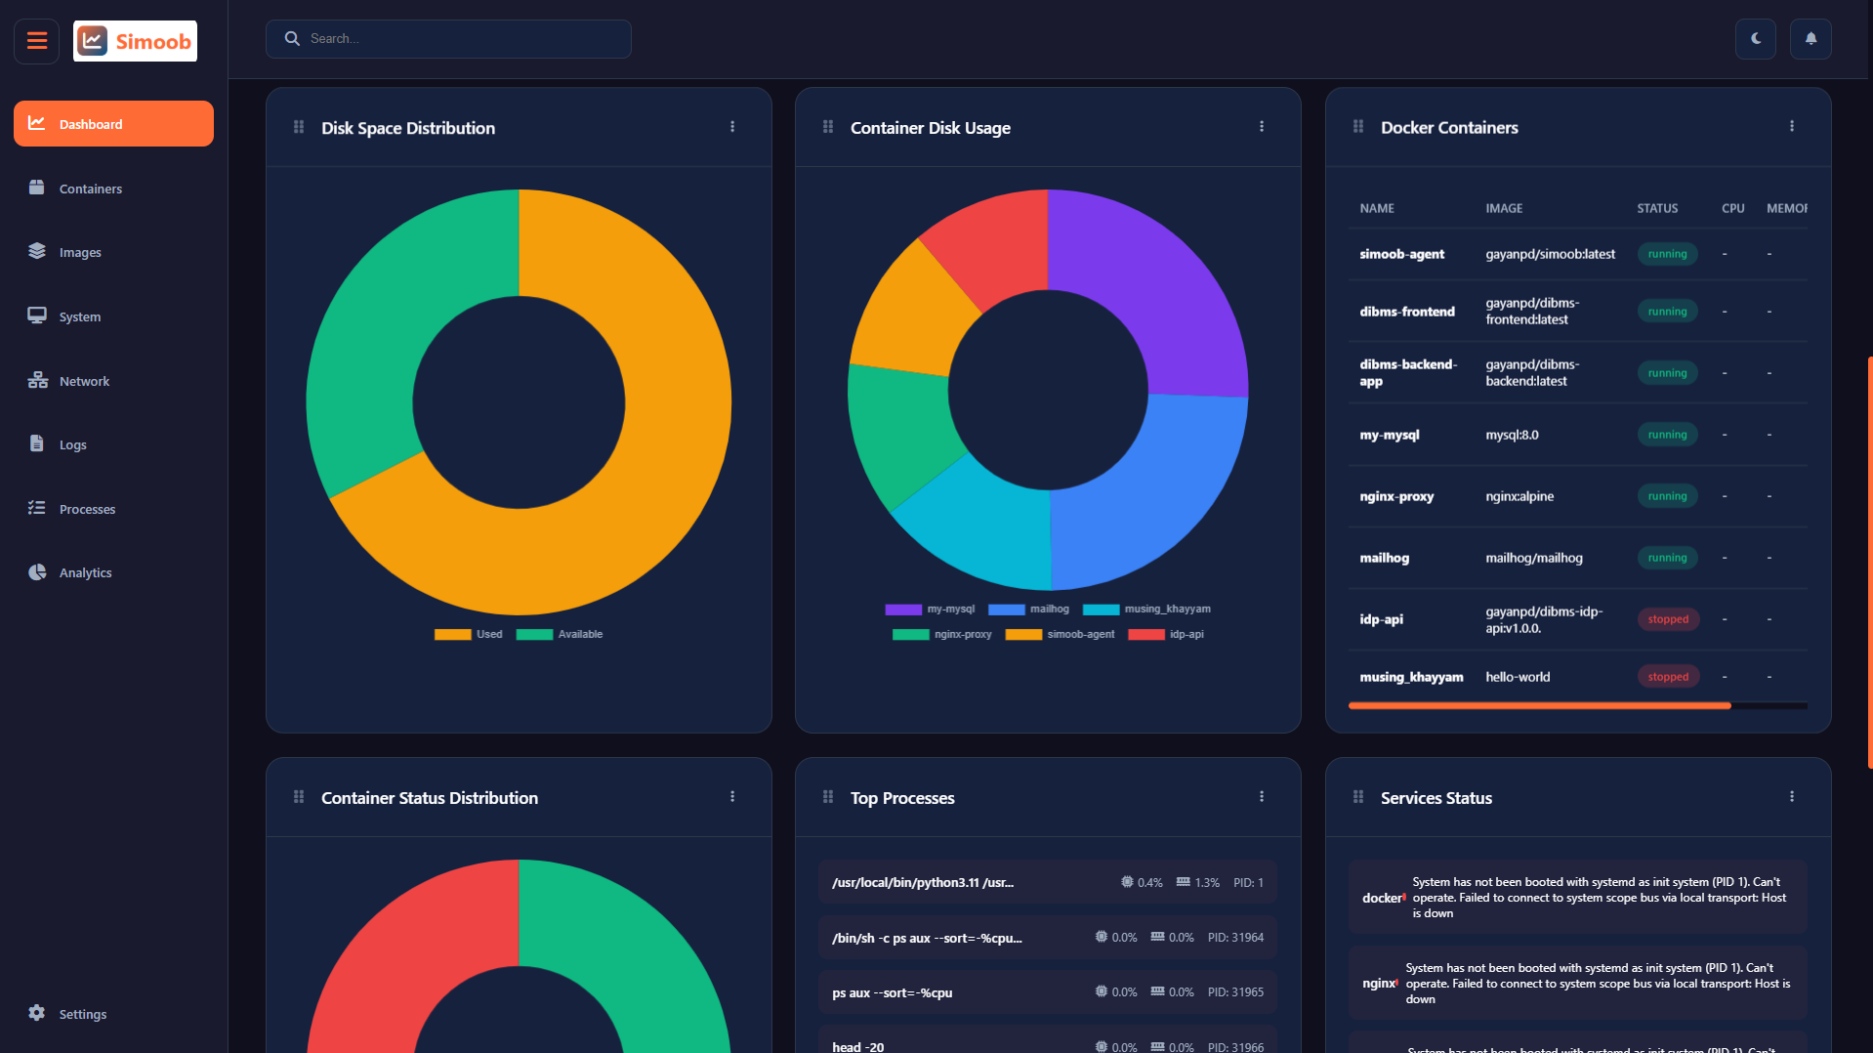This screenshot has height=1053, width=1873.
Task: Open Settings from the sidebar
Action: pos(82,1014)
